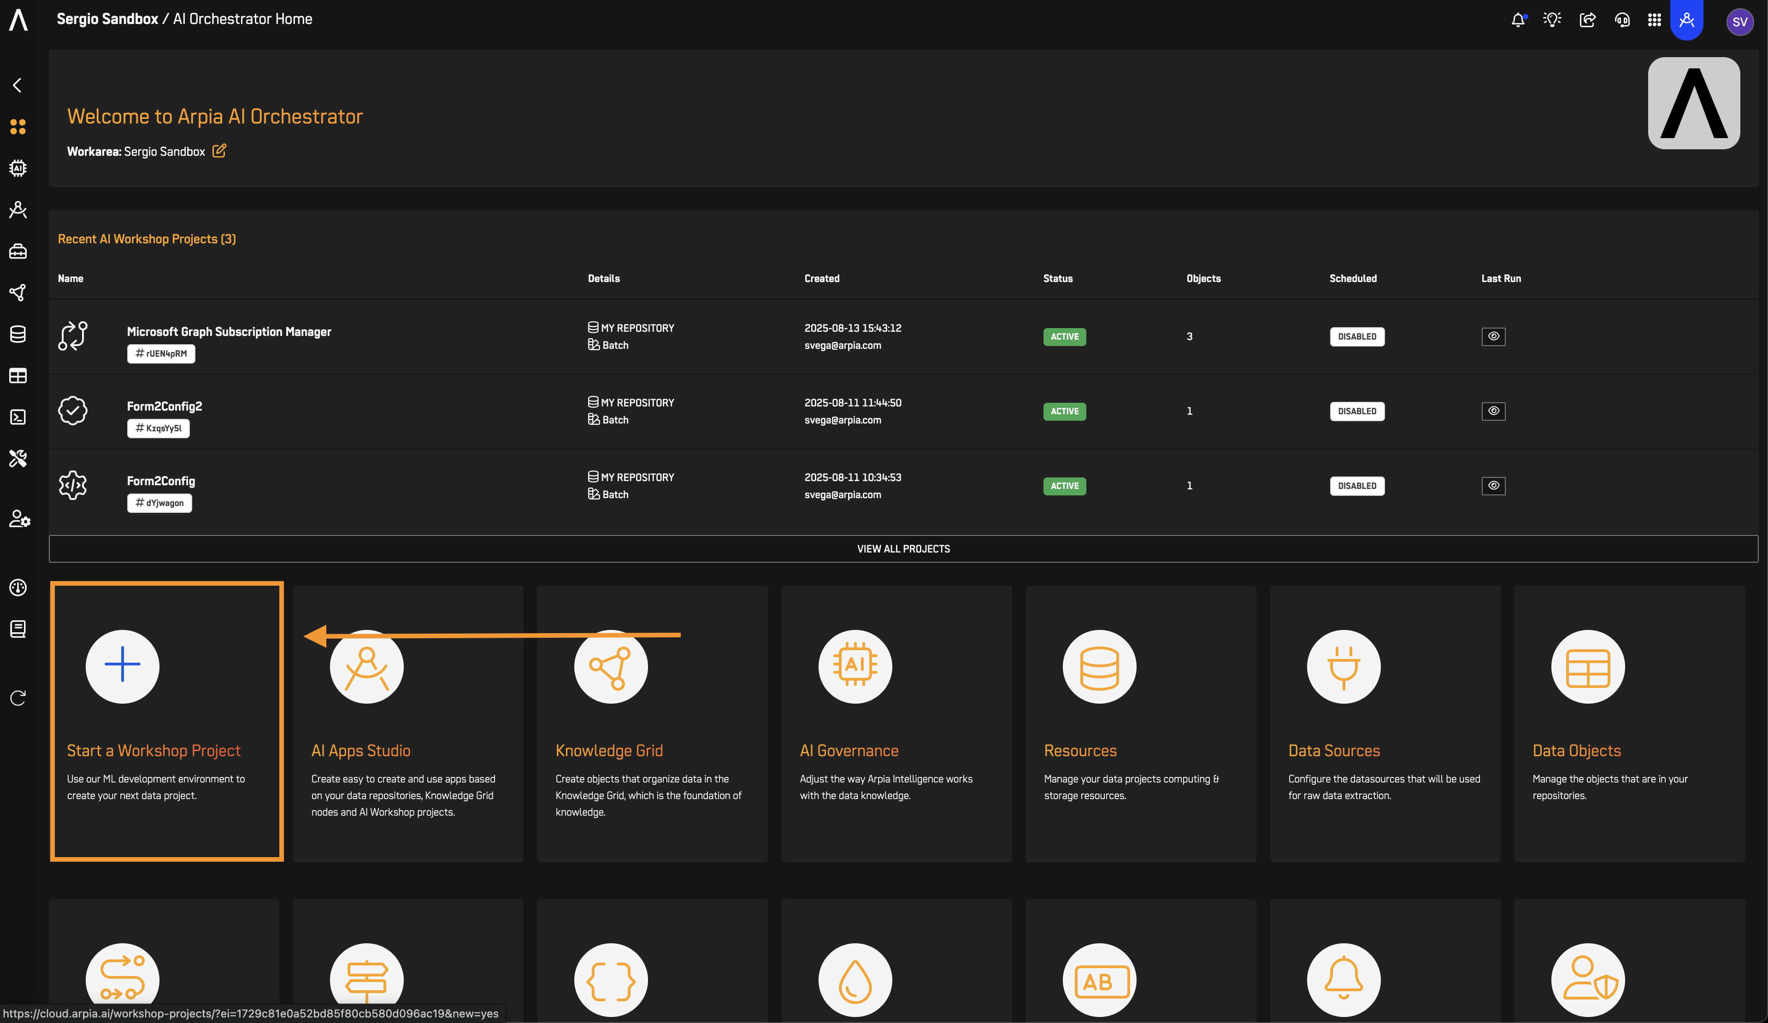
Task: Open the Form2Config project name
Action: (161, 481)
